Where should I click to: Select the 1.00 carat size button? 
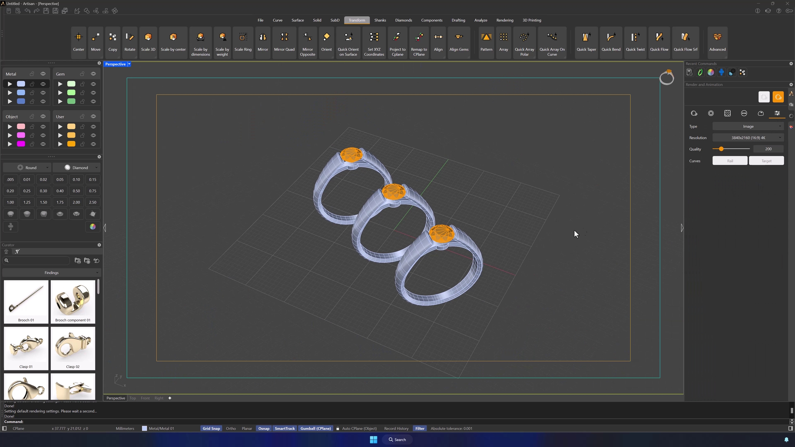click(10, 202)
